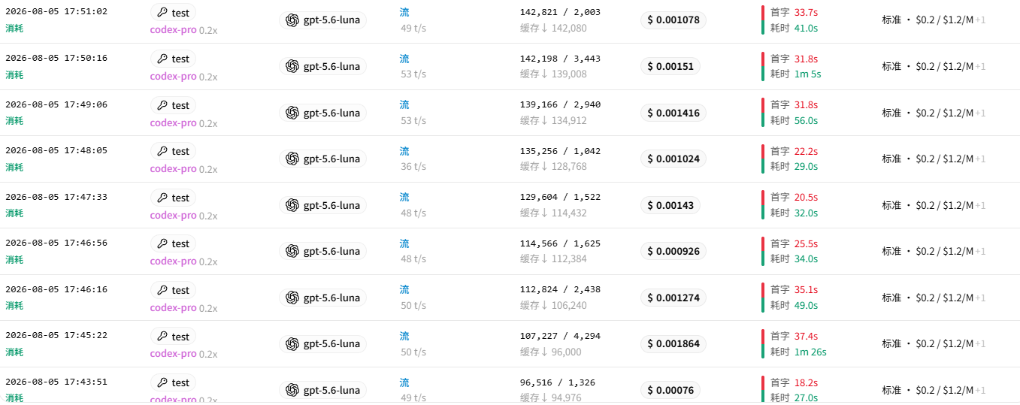
Task: Click the test token tag in the 17:46:56 row
Action: tap(173, 243)
